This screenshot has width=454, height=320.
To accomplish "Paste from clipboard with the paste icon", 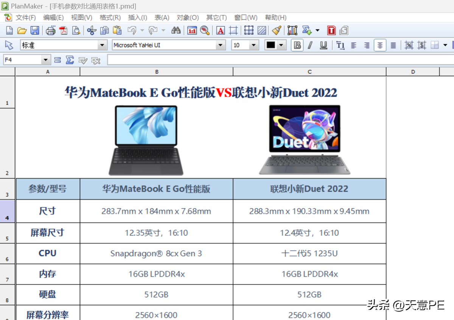I will pos(117,31).
